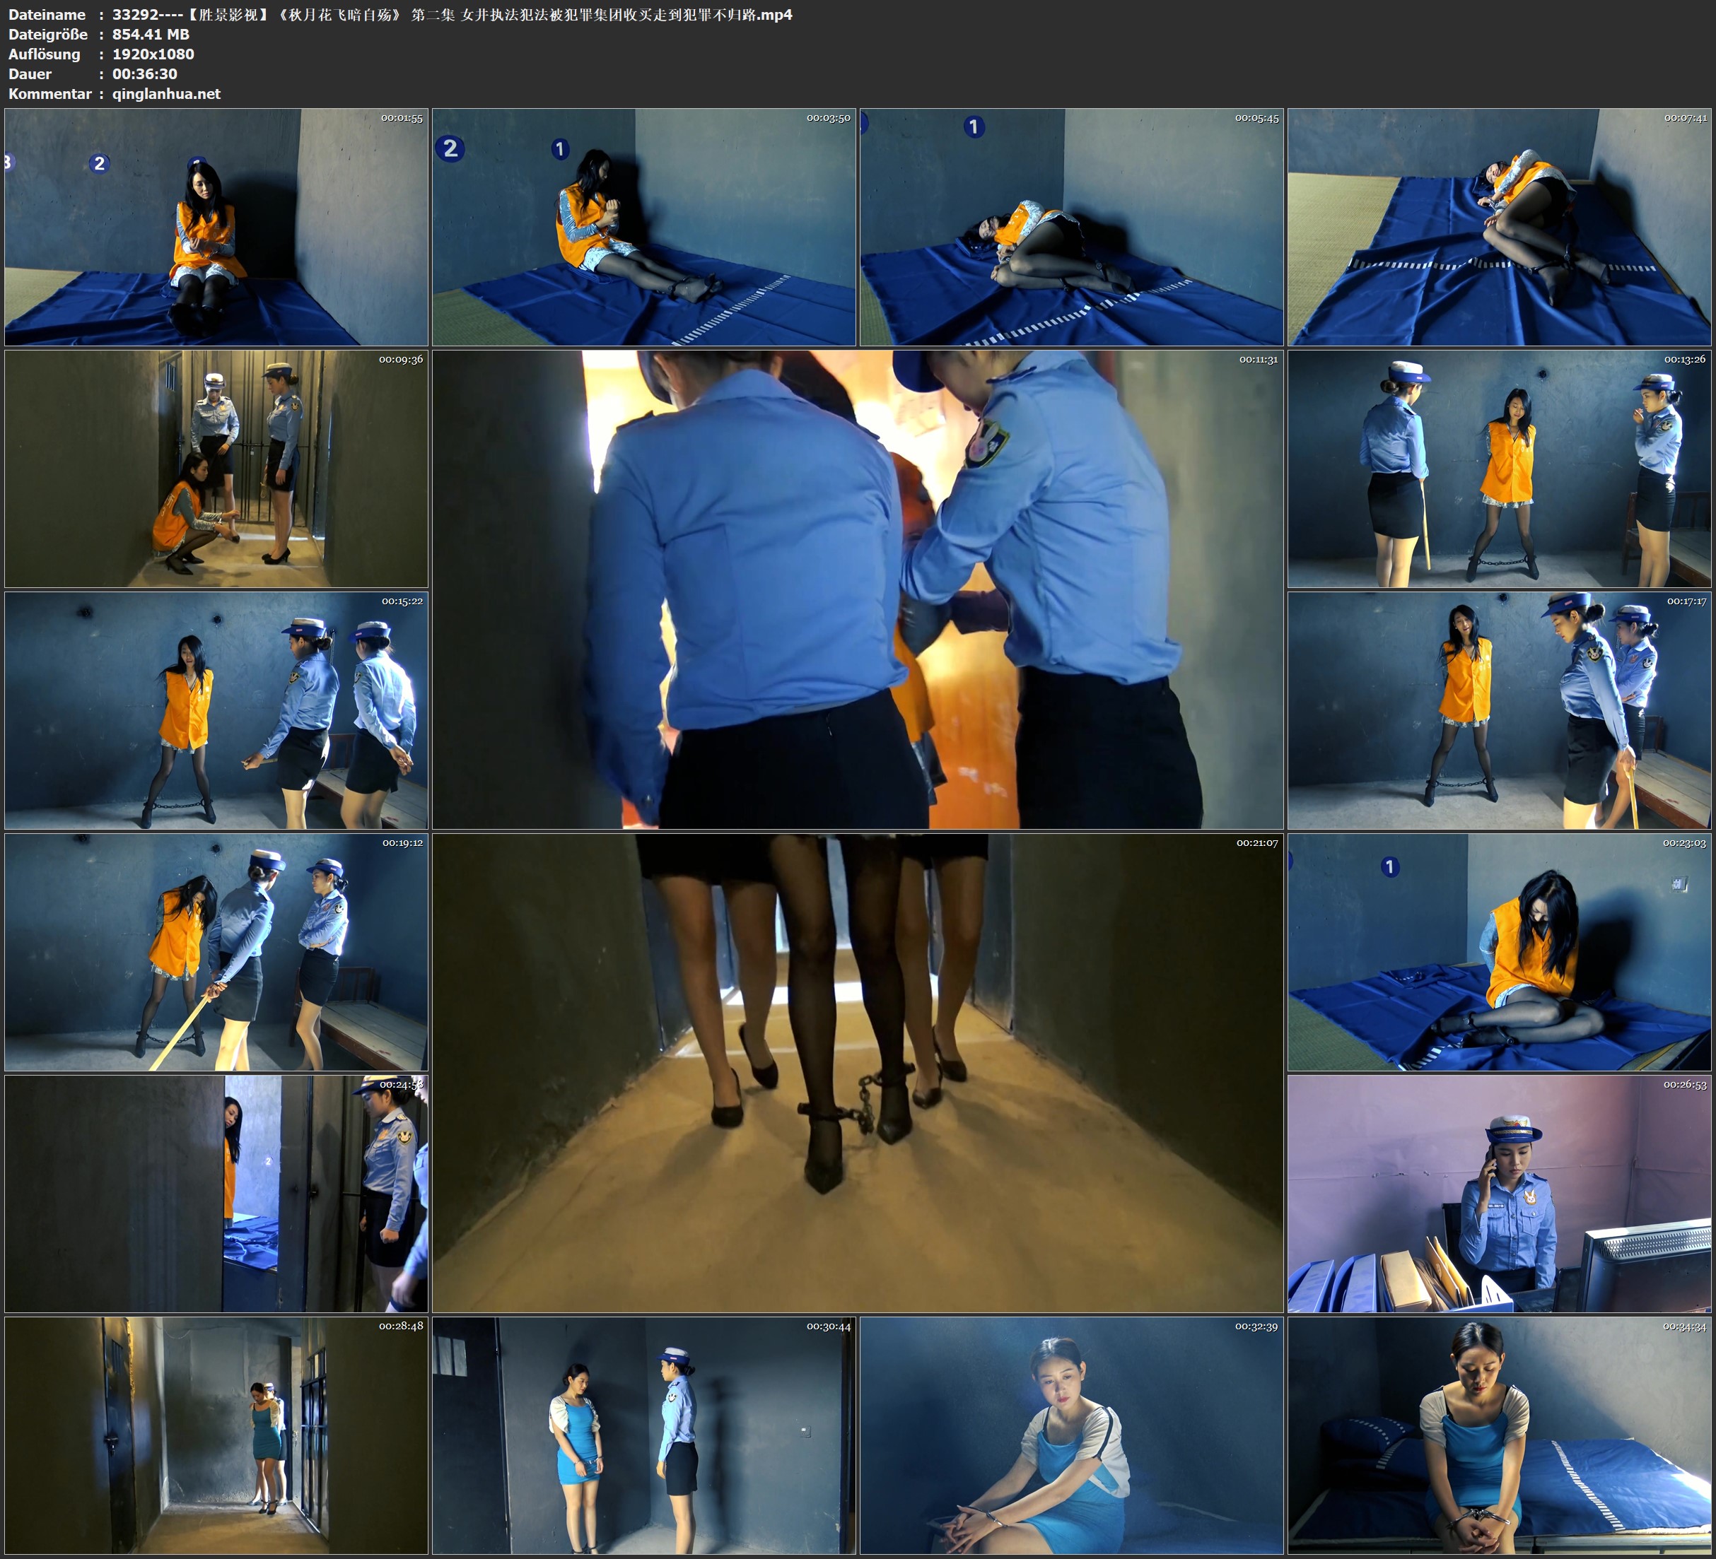Click the doorway frame at 00:24:58
This screenshot has height=1559, width=1716.
(216, 1193)
